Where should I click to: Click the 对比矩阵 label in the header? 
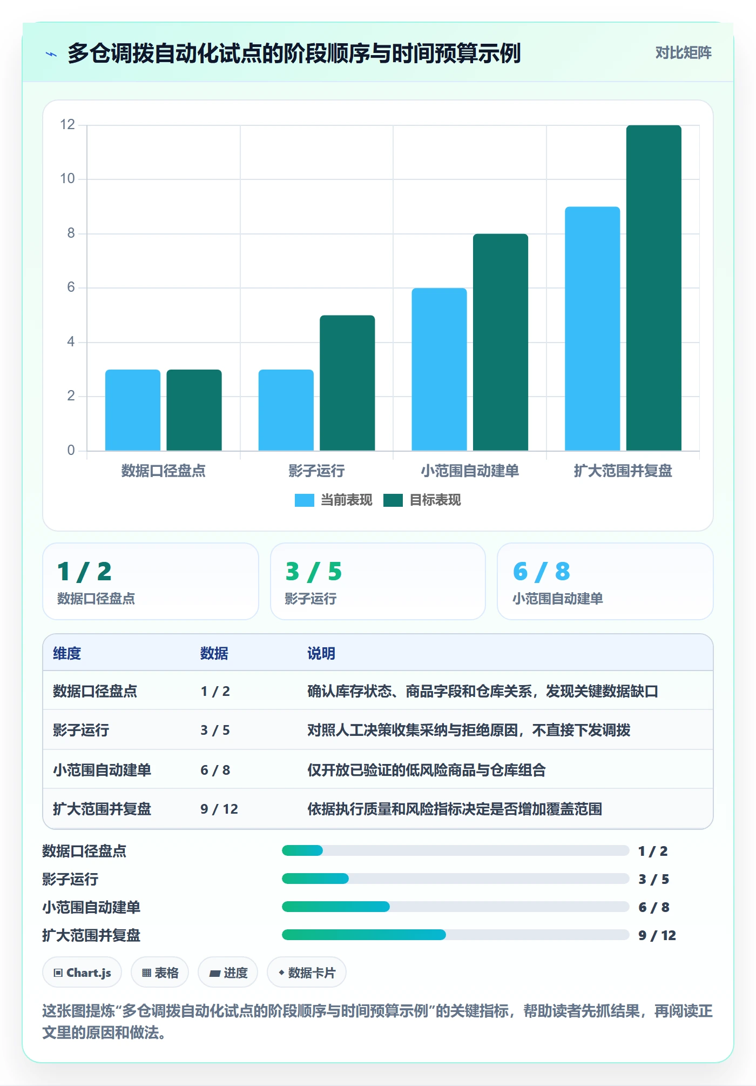[x=683, y=53]
